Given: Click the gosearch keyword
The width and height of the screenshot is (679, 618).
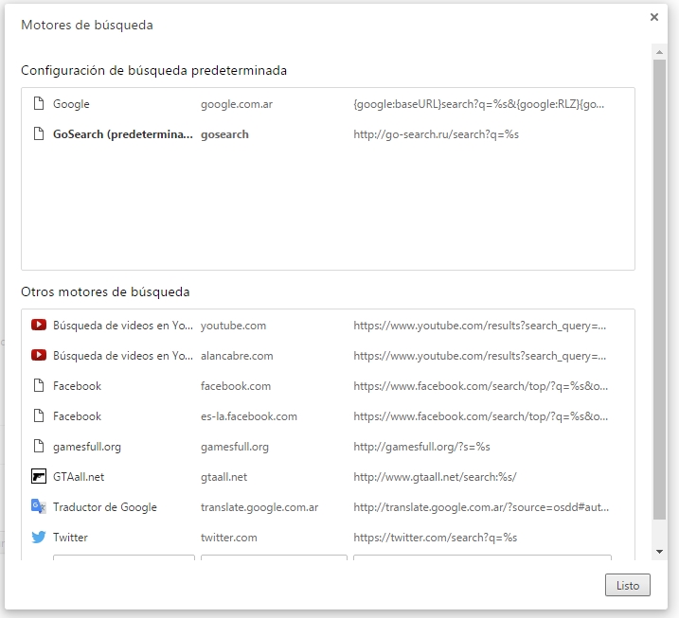Looking at the screenshot, I should click(x=224, y=134).
